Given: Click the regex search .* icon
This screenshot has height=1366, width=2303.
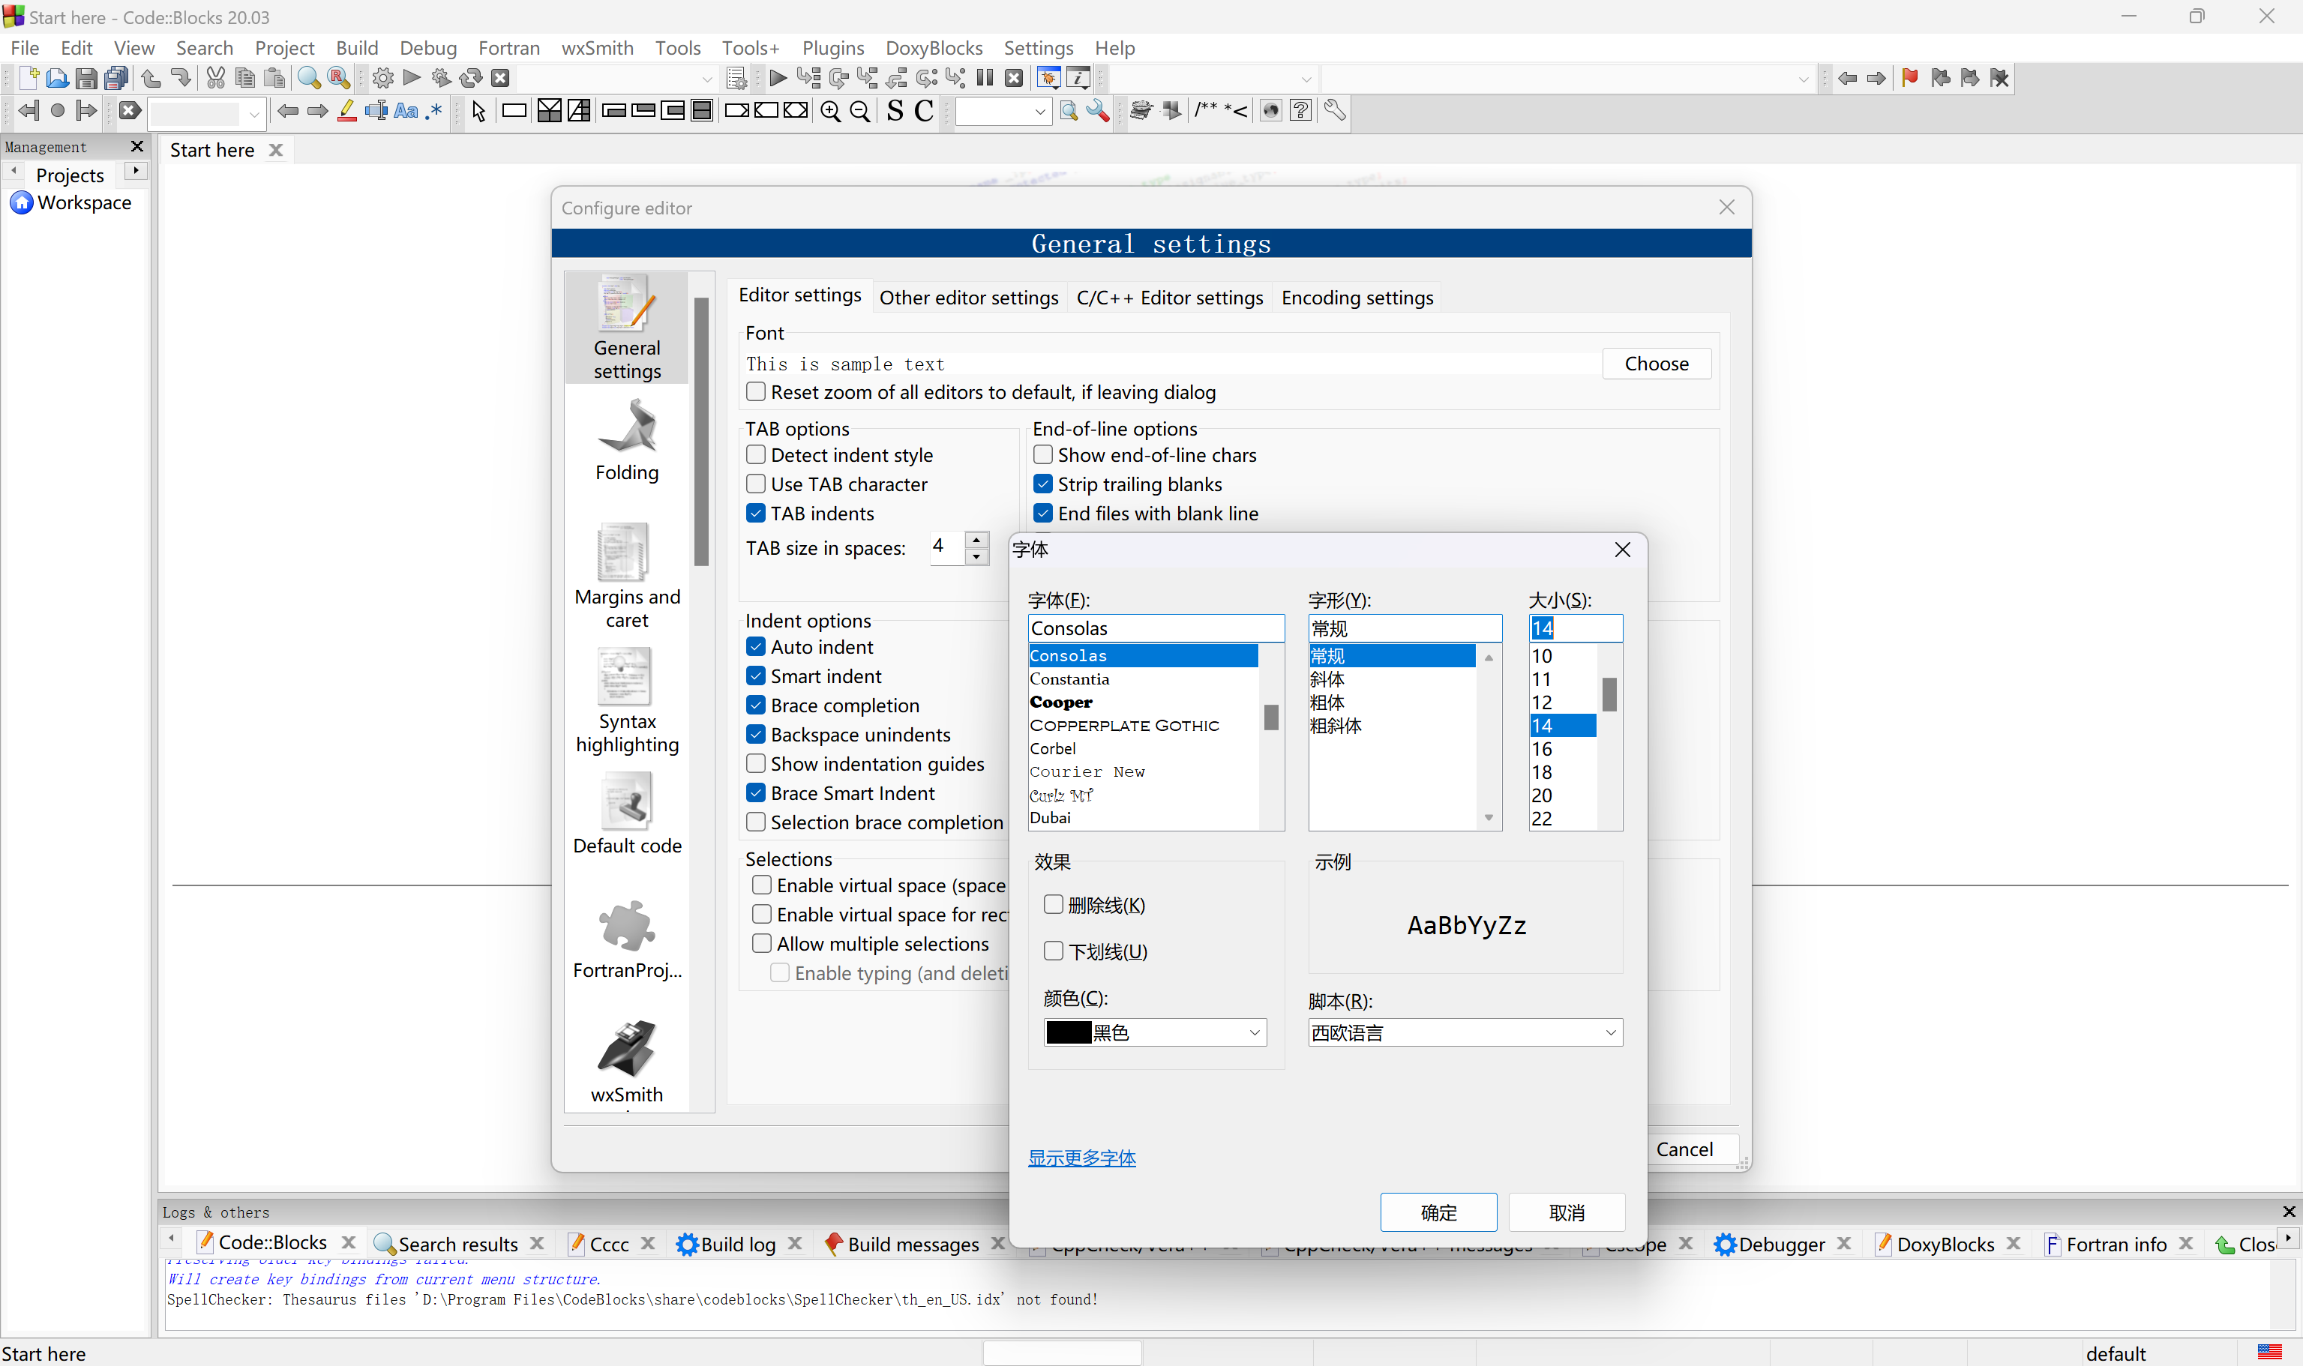Looking at the screenshot, I should click(434, 112).
